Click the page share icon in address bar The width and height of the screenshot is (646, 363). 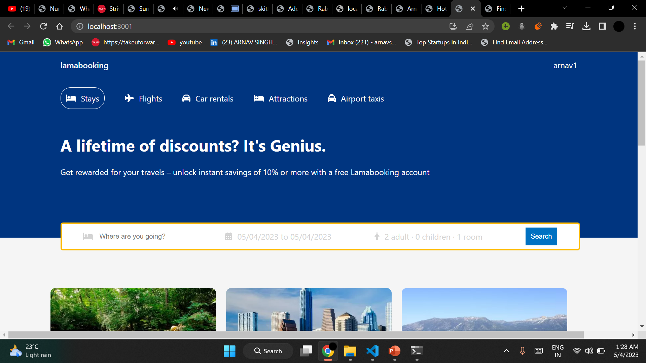(469, 26)
